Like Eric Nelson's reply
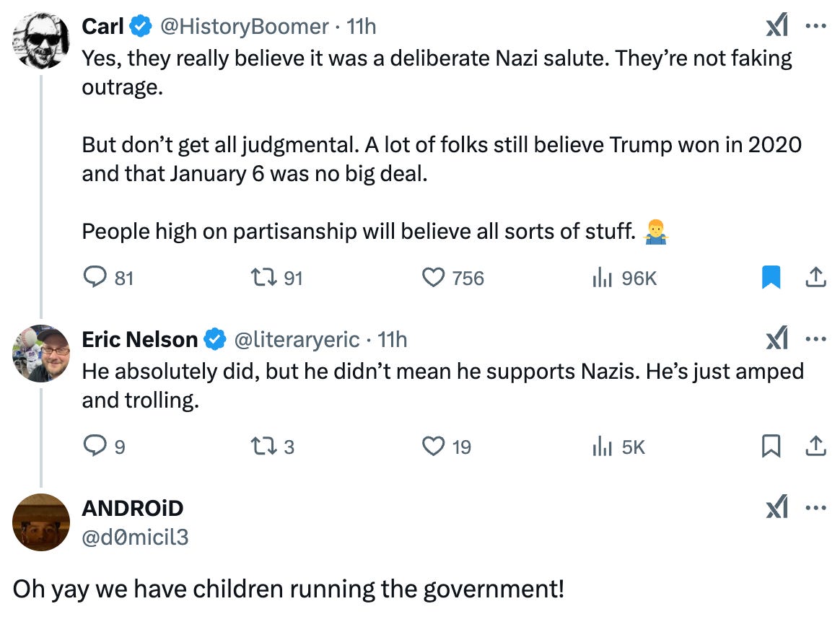This screenshot has width=840, height=627. click(433, 447)
